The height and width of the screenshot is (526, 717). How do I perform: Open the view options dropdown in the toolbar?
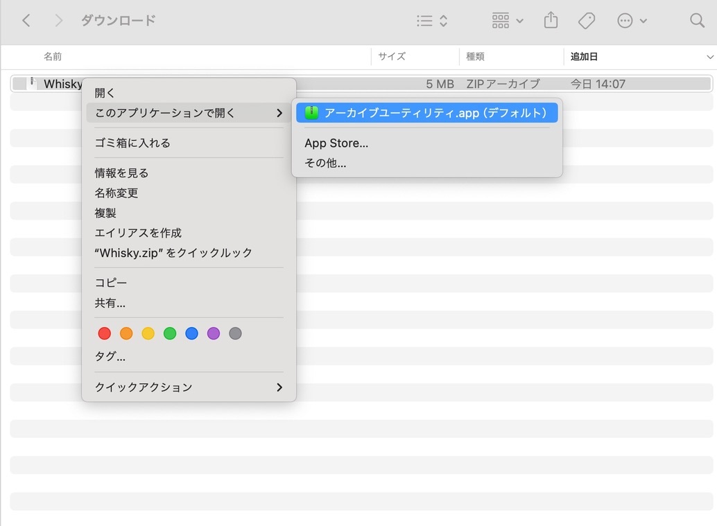[430, 21]
